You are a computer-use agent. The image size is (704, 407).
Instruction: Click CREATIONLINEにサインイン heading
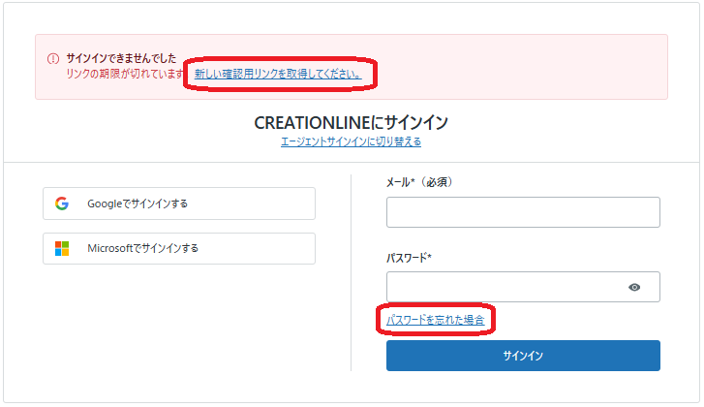pyautogui.click(x=352, y=123)
